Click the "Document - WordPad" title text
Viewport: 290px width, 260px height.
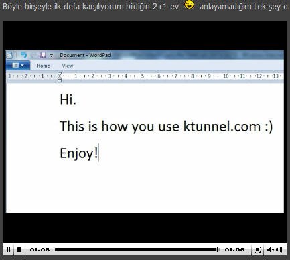[85, 55]
